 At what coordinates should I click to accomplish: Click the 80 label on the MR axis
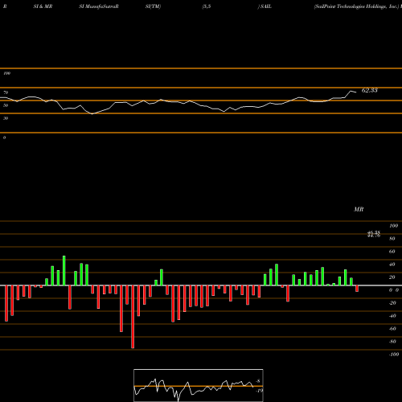point(392,239)
